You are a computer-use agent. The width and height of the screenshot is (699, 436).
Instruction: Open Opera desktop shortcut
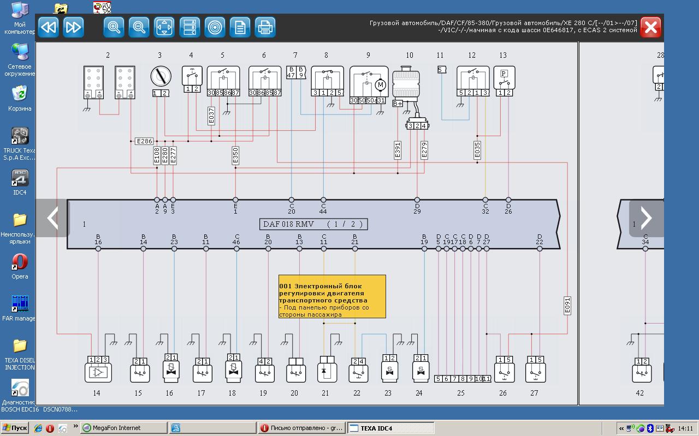[20, 267]
